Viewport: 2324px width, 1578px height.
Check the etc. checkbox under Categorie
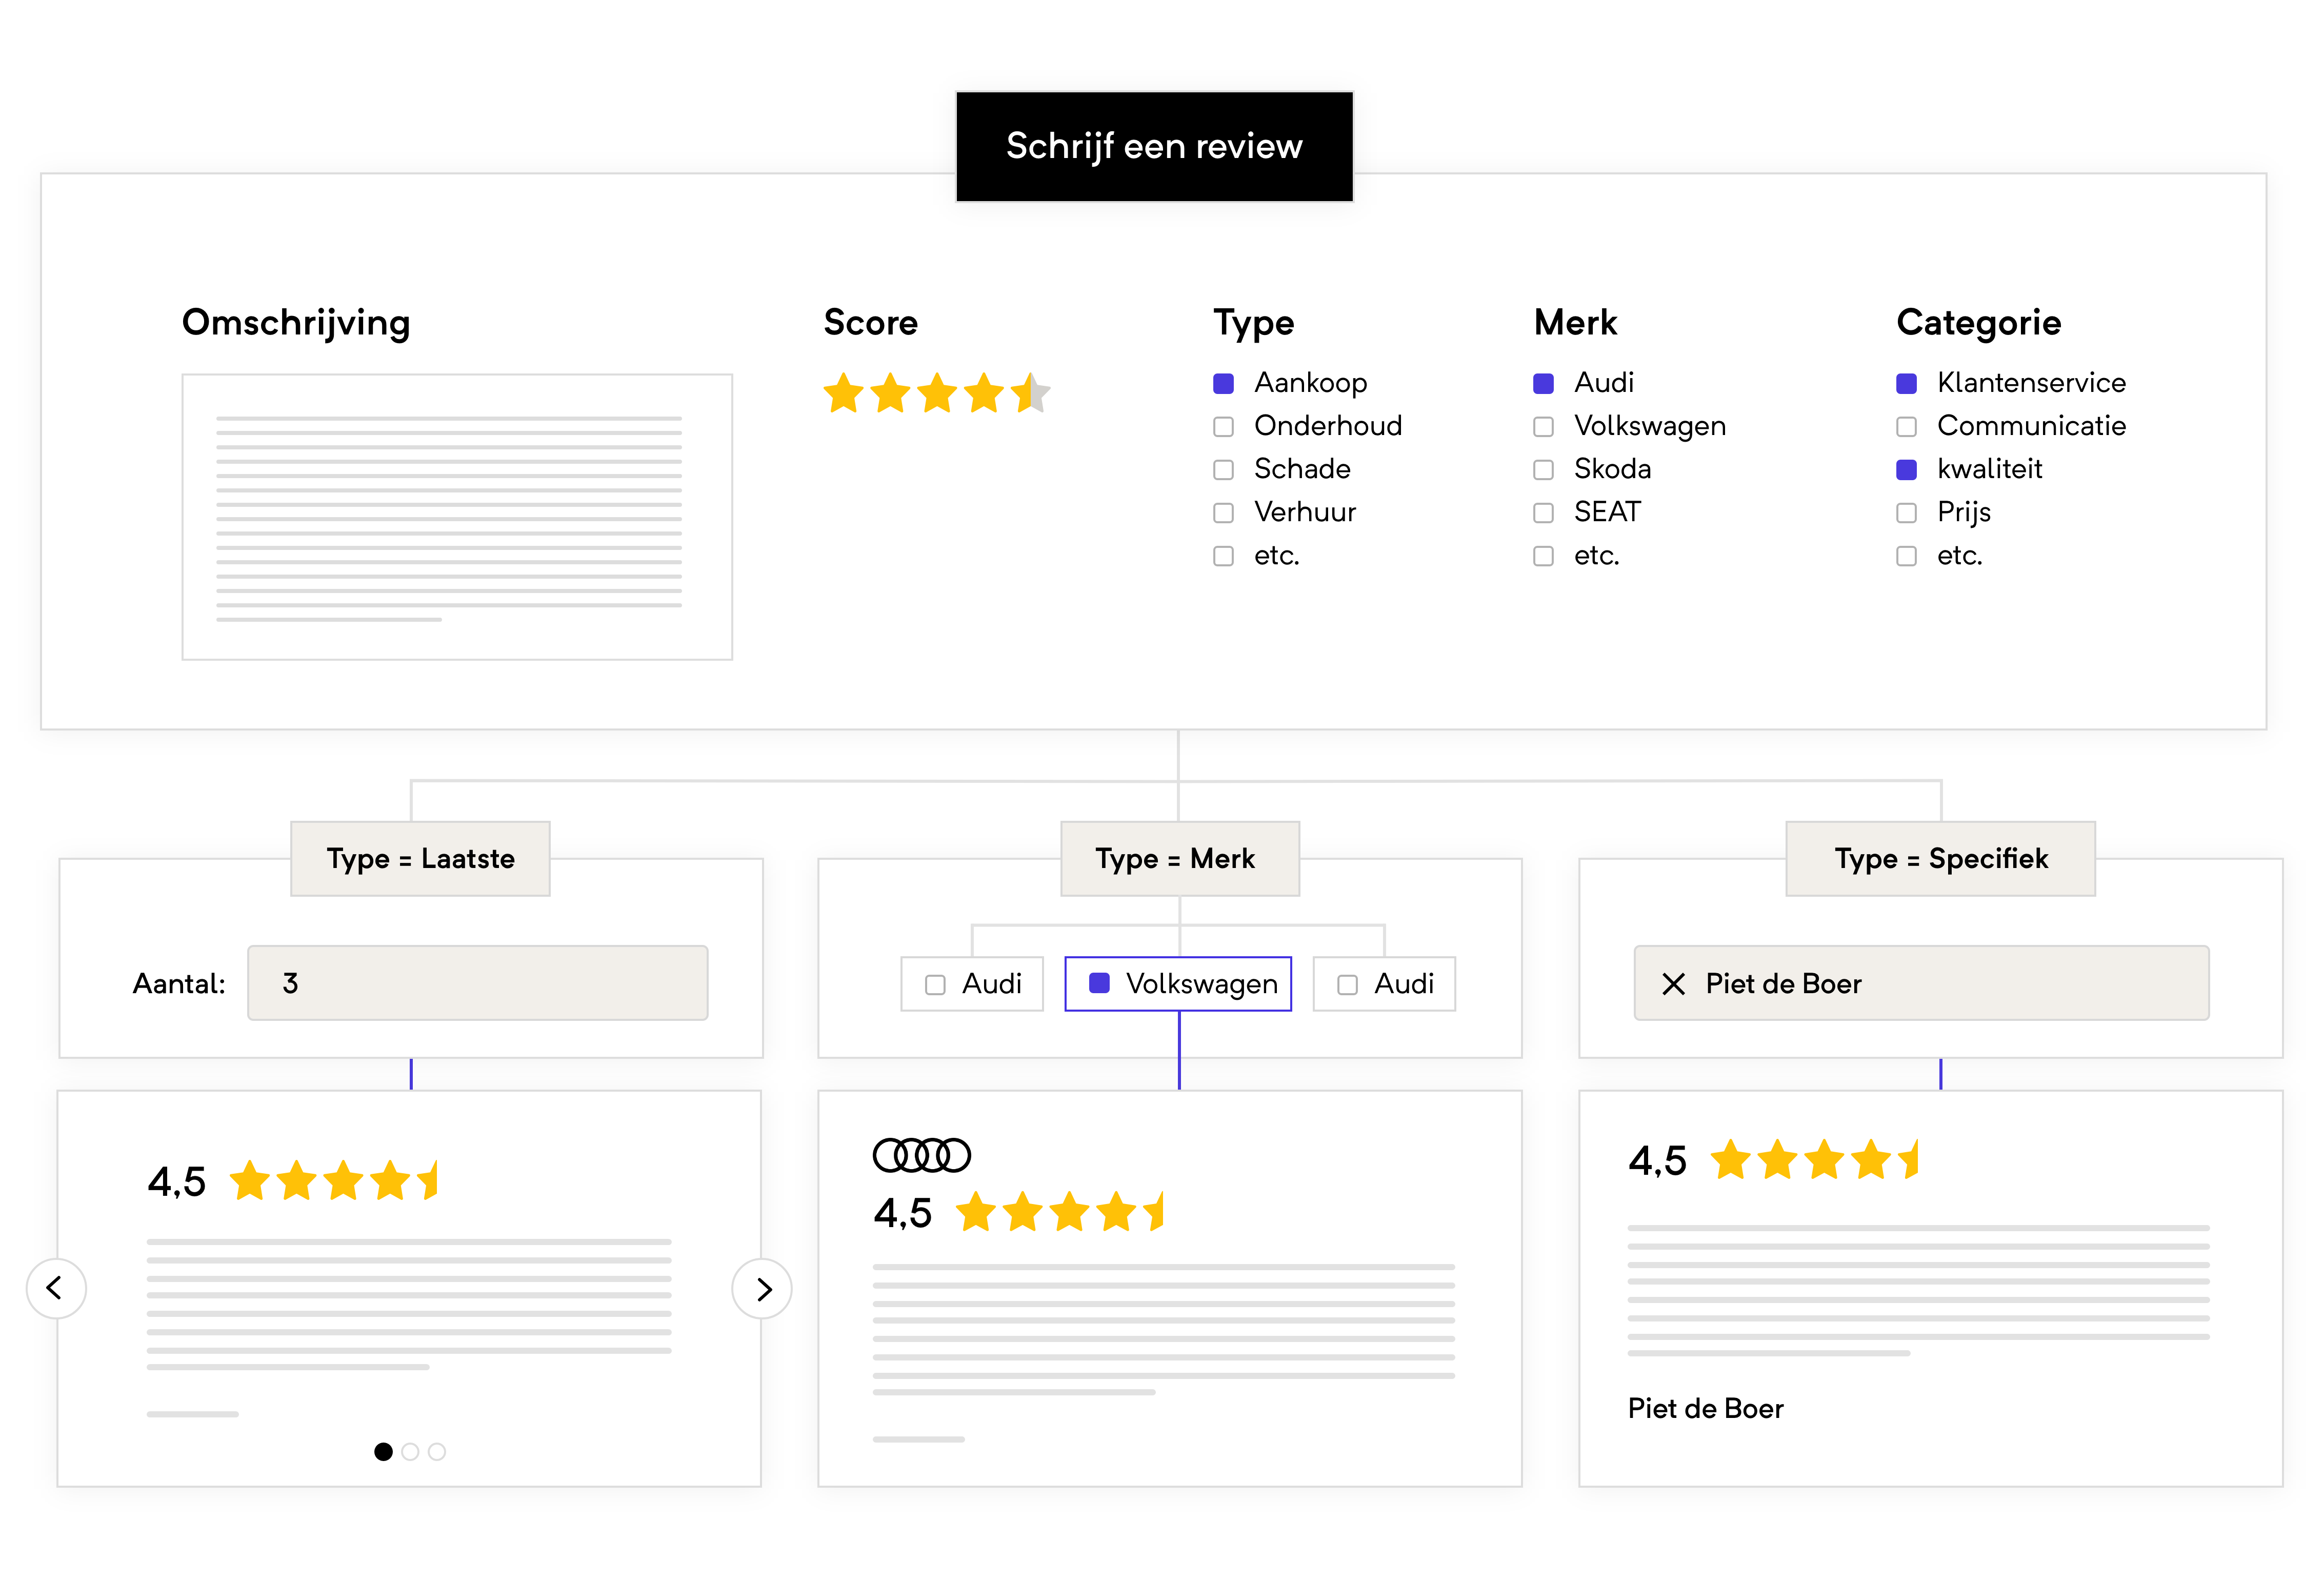(1906, 556)
